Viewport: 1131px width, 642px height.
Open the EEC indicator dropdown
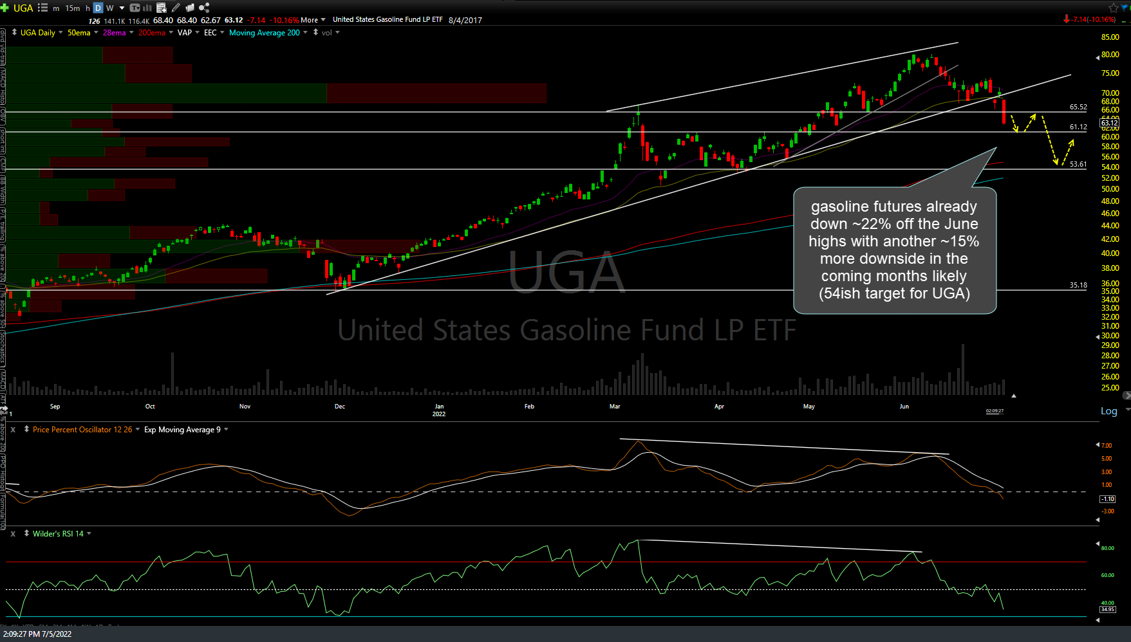pyautogui.click(x=222, y=33)
